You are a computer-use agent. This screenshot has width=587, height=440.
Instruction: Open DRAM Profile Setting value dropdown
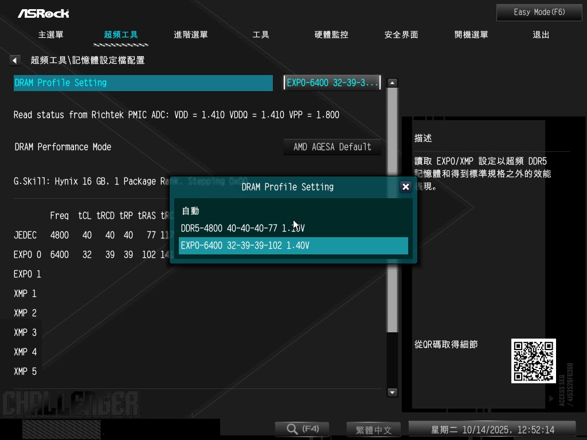332,82
